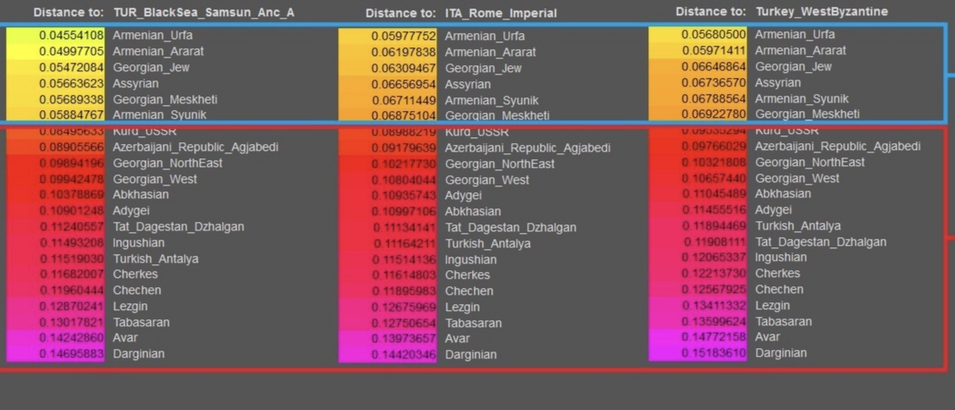Select distance value 0.10997106
Viewport: 955px width, 410px height.
click(x=404, y=212)
